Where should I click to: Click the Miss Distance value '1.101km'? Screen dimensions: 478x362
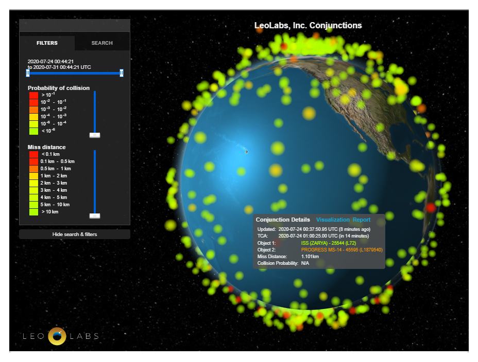tap(310, 257)
